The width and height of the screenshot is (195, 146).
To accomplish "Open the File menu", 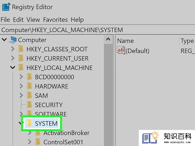I will point(5,20).
